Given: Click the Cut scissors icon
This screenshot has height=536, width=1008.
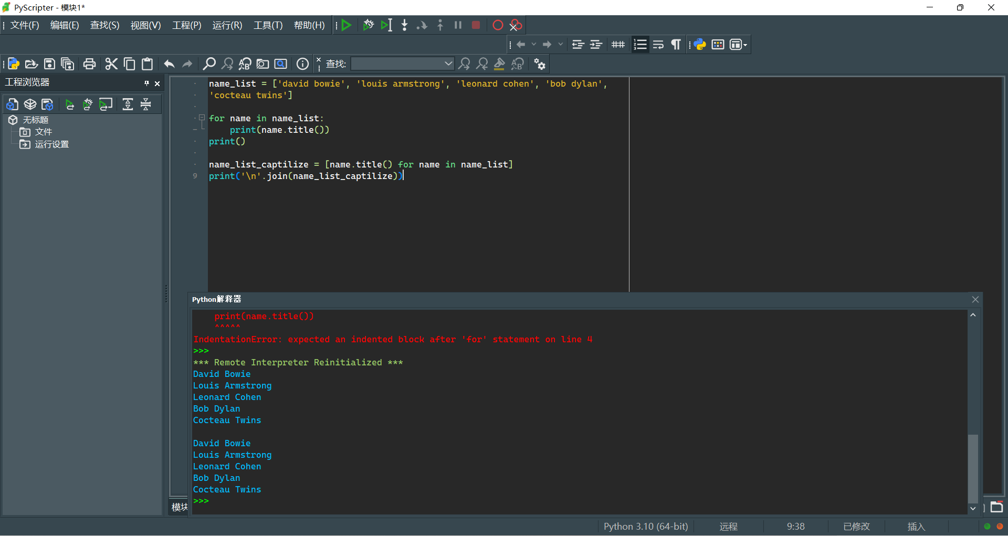Looking at the screenshot, I should [x=111, y=64].
